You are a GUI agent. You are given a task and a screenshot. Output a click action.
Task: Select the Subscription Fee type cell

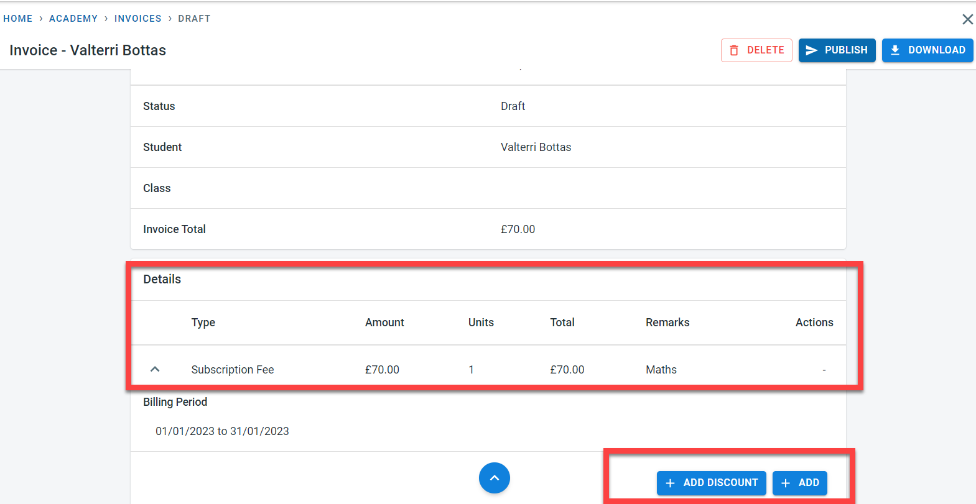click(232, 370)
